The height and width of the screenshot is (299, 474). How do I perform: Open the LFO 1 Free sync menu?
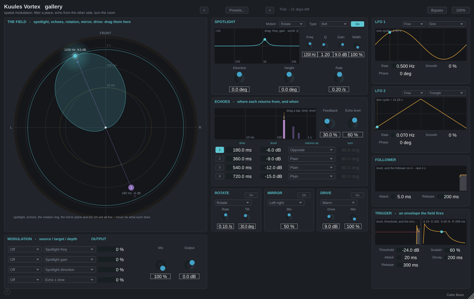coord(414,24)
